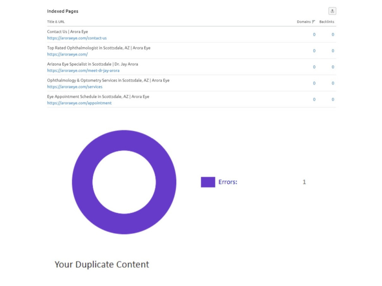
Task: Open the aroraeye.com/contact-us link
Action: [x=77, y=38]
